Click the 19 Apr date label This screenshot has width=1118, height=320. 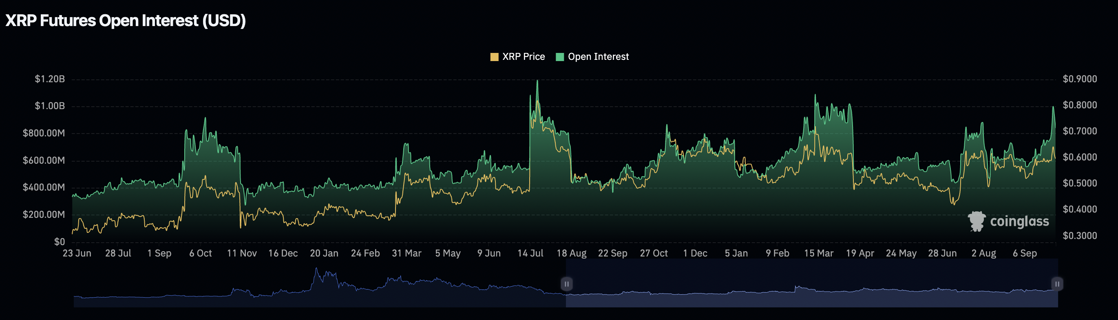860,253
